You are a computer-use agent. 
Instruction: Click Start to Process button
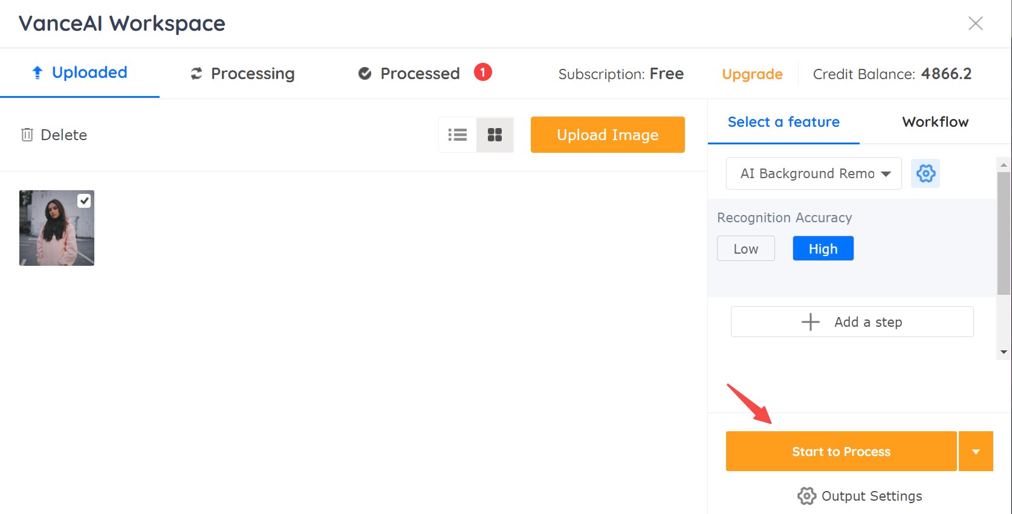pos(842,451)
